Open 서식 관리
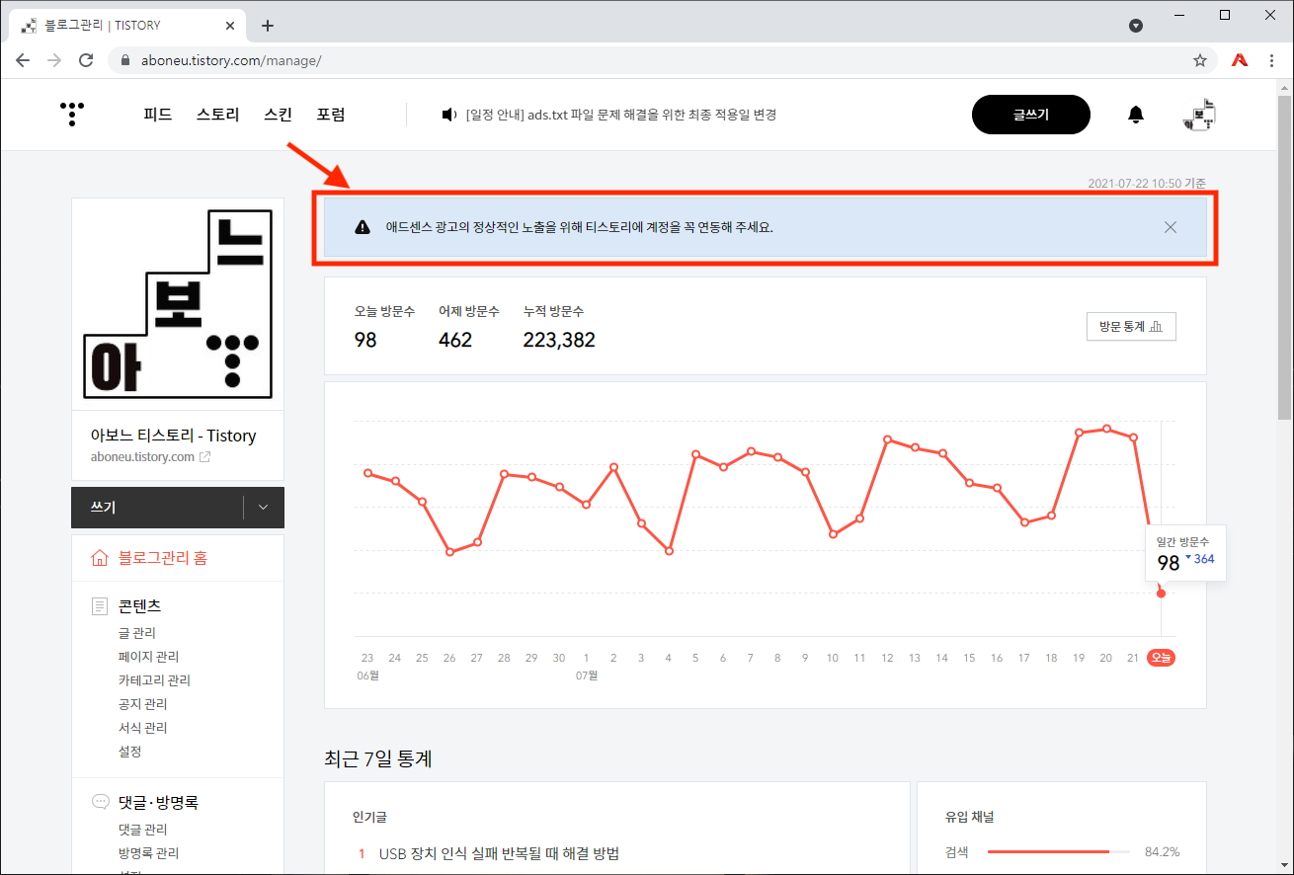The height and width of the screenshot is (875, 1294). pos(142,728)
